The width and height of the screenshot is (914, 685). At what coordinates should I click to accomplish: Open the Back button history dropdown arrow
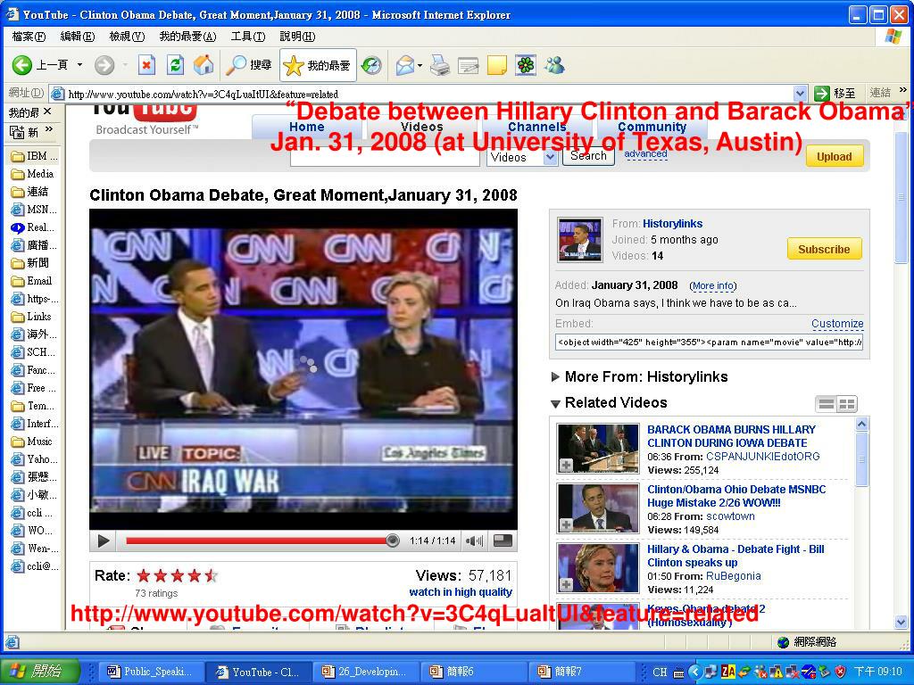[x=79, y=65]
